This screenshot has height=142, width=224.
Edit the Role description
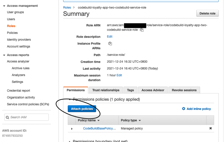pos(109,36)
